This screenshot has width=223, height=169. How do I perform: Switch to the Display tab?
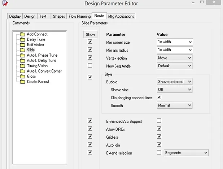(x=15, y=16)
